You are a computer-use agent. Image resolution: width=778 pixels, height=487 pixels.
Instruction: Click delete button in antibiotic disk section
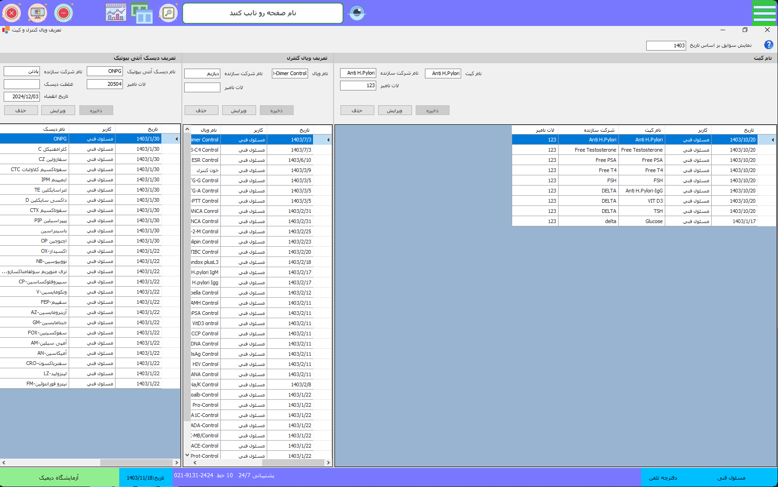(x=21, y=110)
